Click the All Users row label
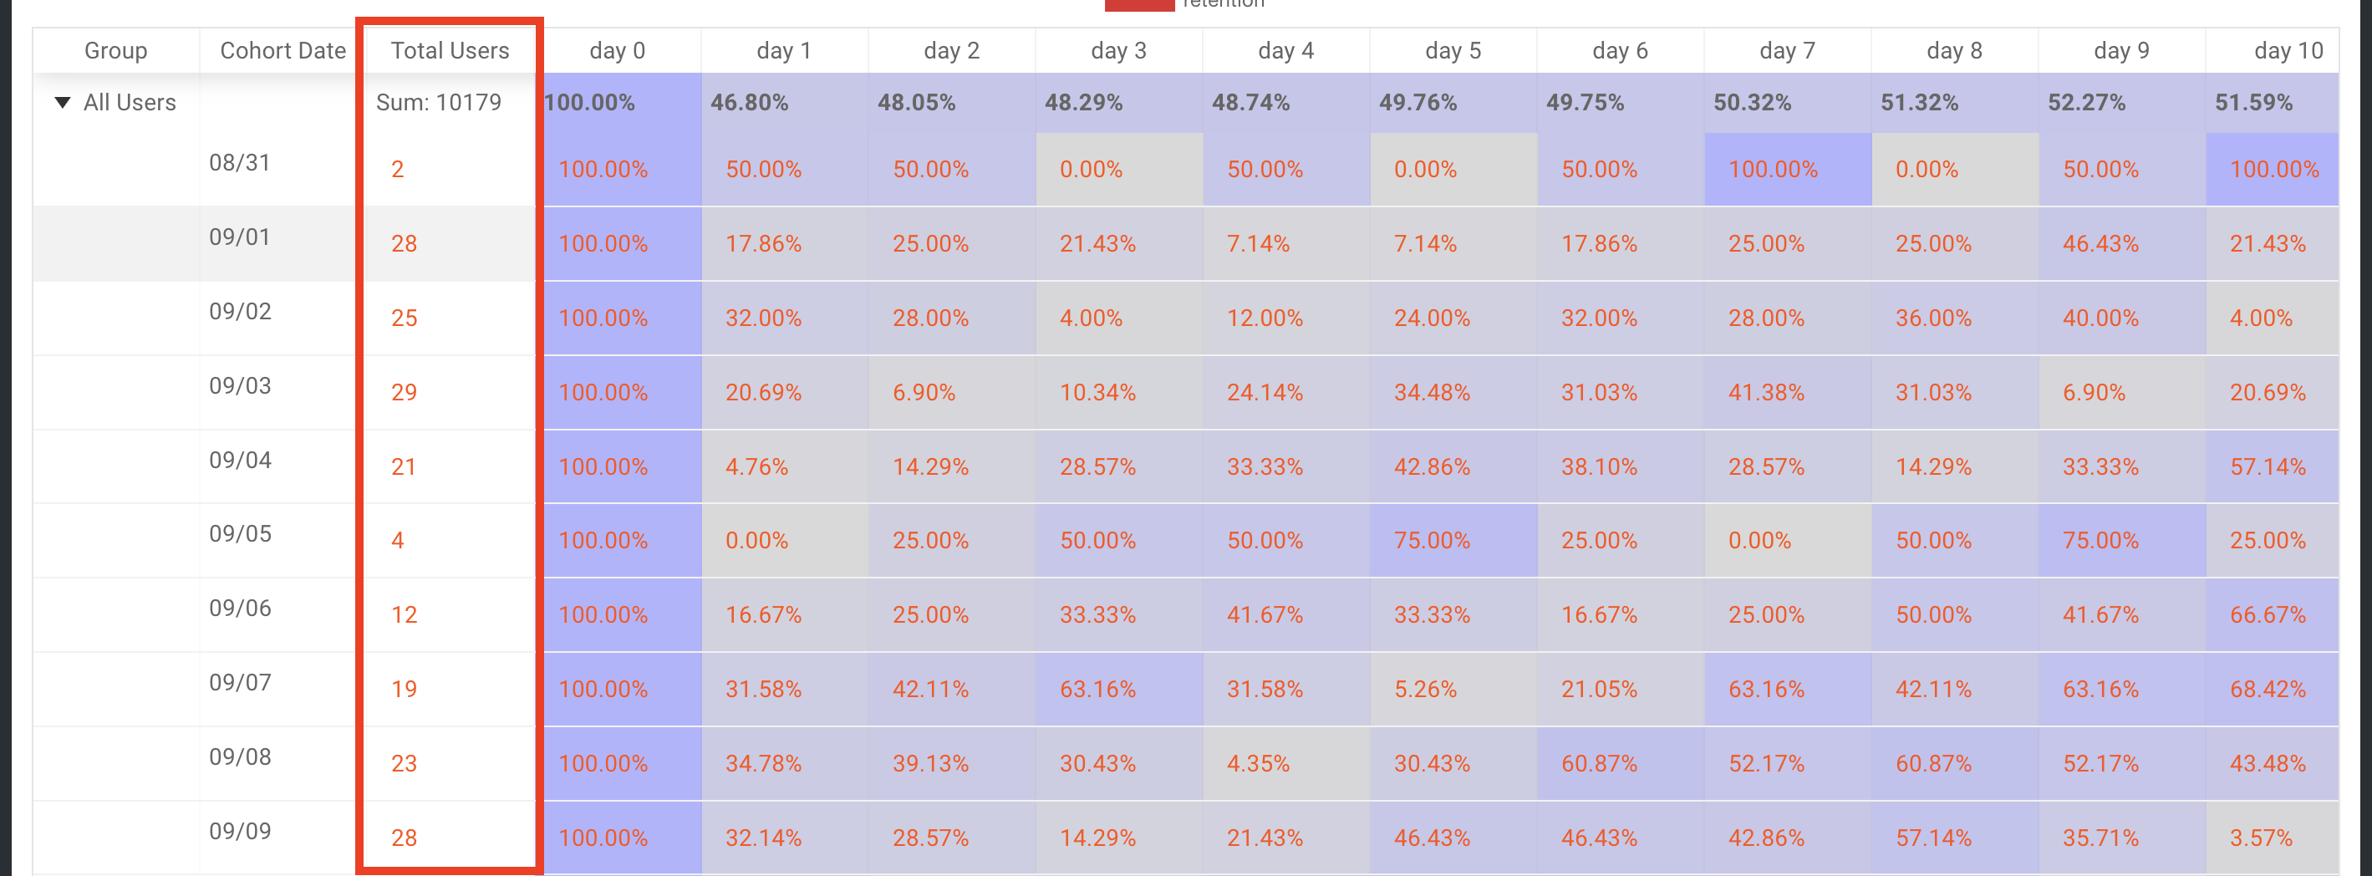The image size is (2372, 876). point(129,102)
